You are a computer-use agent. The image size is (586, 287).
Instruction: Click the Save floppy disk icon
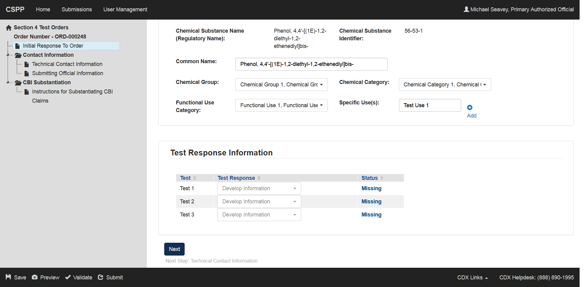point(8,277)
